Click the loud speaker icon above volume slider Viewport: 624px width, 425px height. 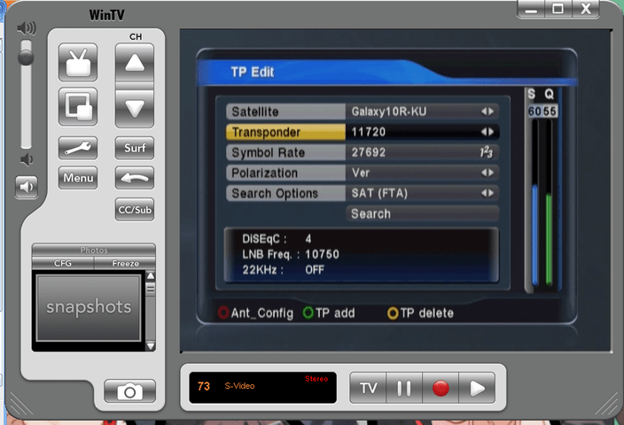click(27, 28)
